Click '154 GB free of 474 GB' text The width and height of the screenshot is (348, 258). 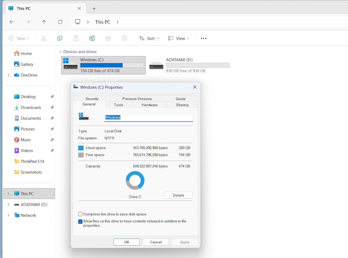pyautogui.click(x=100, y=71)
